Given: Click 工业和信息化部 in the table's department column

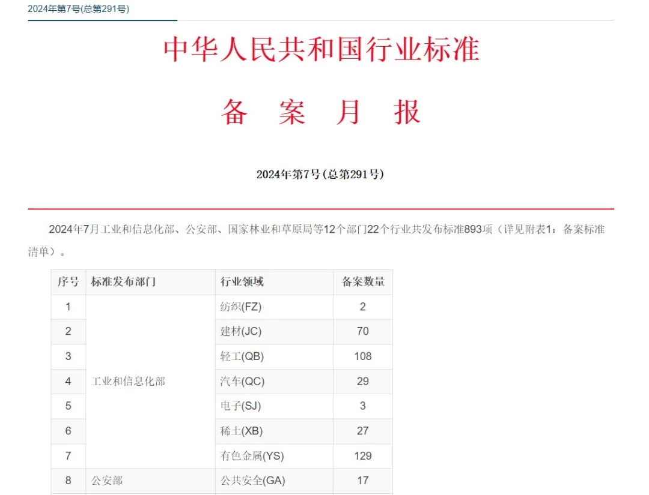Looking at the screenshot, I should coord(128,381).
